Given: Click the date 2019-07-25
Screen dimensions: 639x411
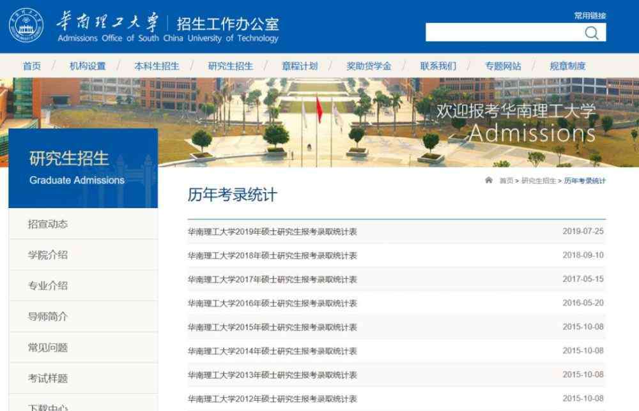Looking at the screenshot, I should tap(583, 231).
